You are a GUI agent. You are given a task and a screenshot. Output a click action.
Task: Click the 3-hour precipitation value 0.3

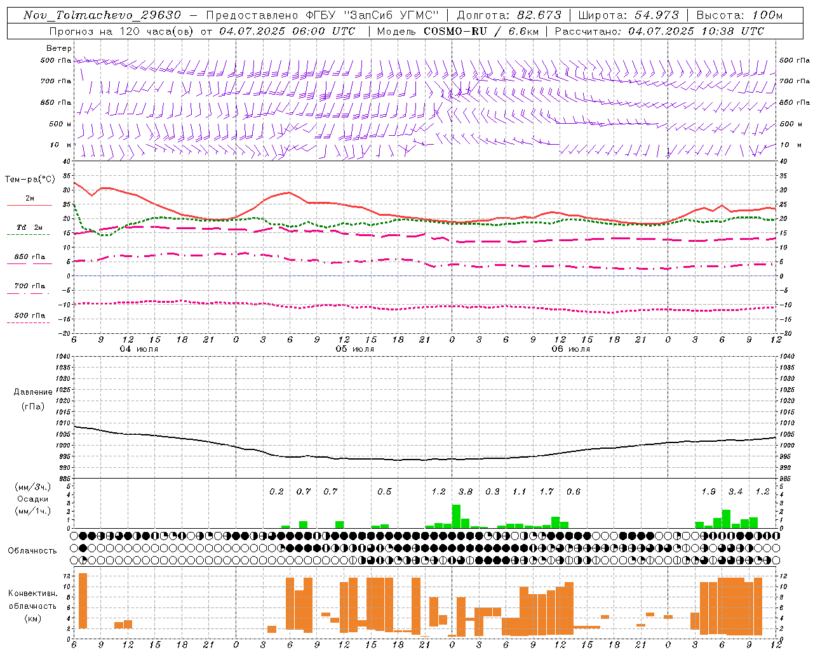click(x=492, y=491)
